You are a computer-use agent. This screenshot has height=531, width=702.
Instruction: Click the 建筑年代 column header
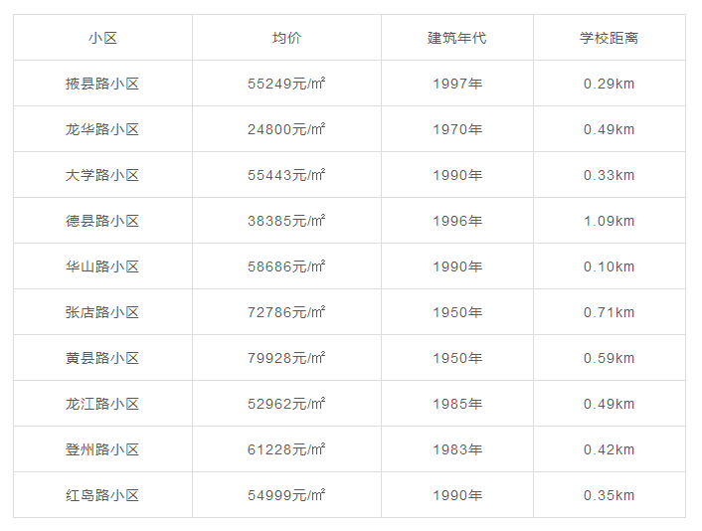pyautogui.click(x=457, y=38)
